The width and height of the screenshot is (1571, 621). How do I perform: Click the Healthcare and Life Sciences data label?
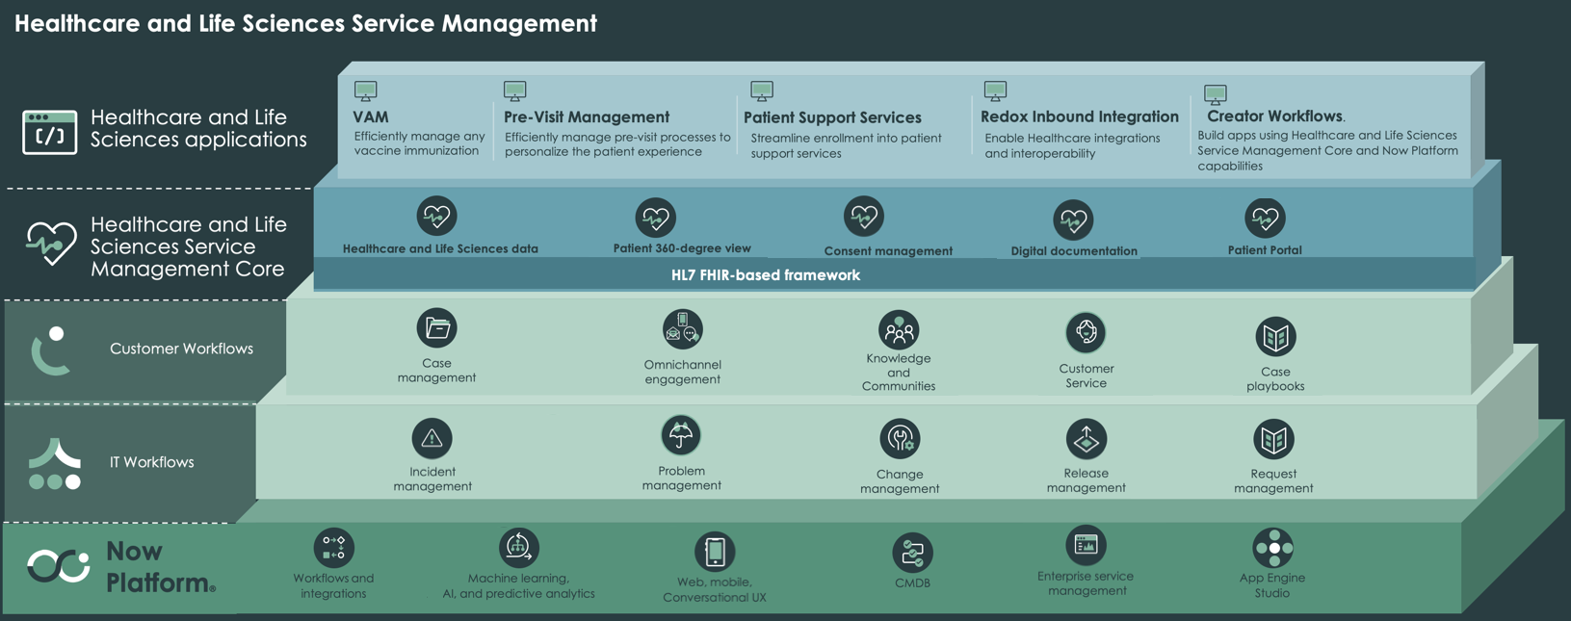tap(440, 248)
